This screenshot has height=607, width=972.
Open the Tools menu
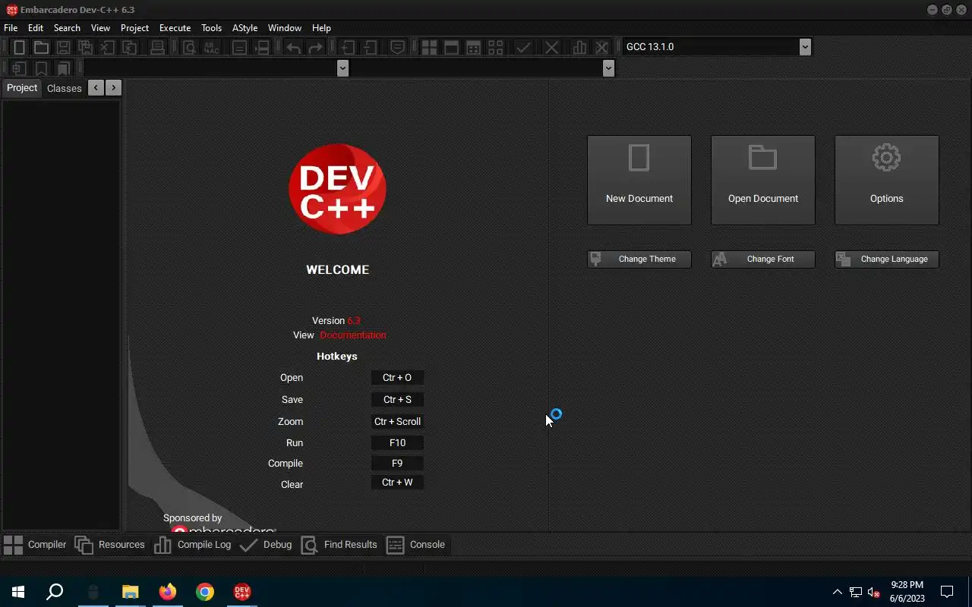[x=211, y=28]
